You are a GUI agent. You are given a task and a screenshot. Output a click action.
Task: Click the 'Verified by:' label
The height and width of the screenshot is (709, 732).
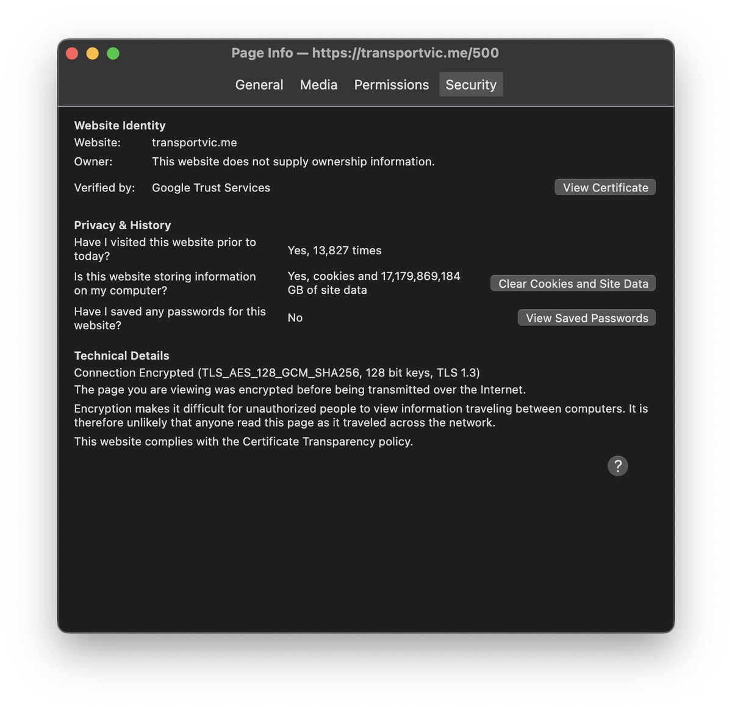click(104, 188)
